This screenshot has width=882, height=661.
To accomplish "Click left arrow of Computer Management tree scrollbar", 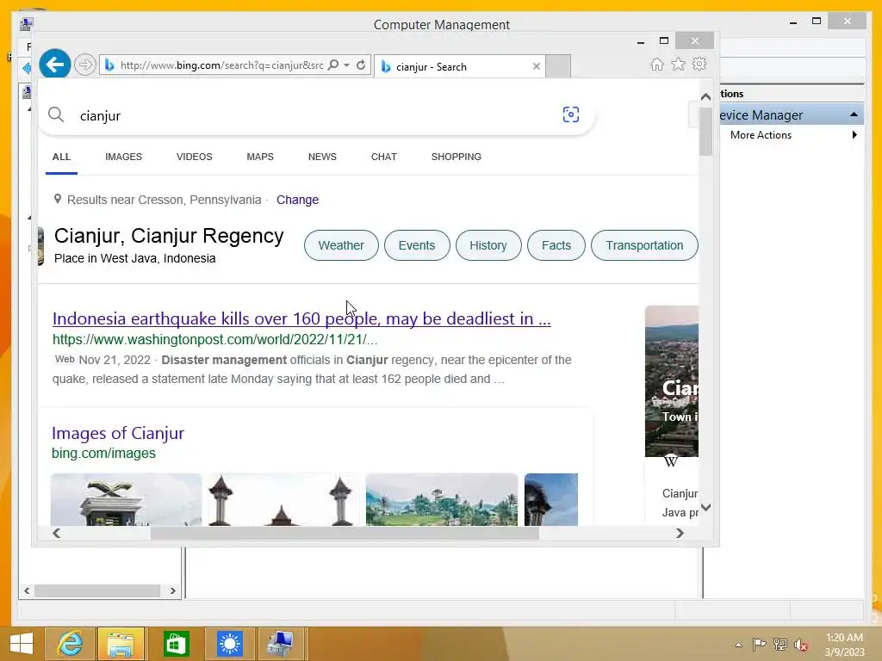I will pyautogui.click(x=27, y=590).
